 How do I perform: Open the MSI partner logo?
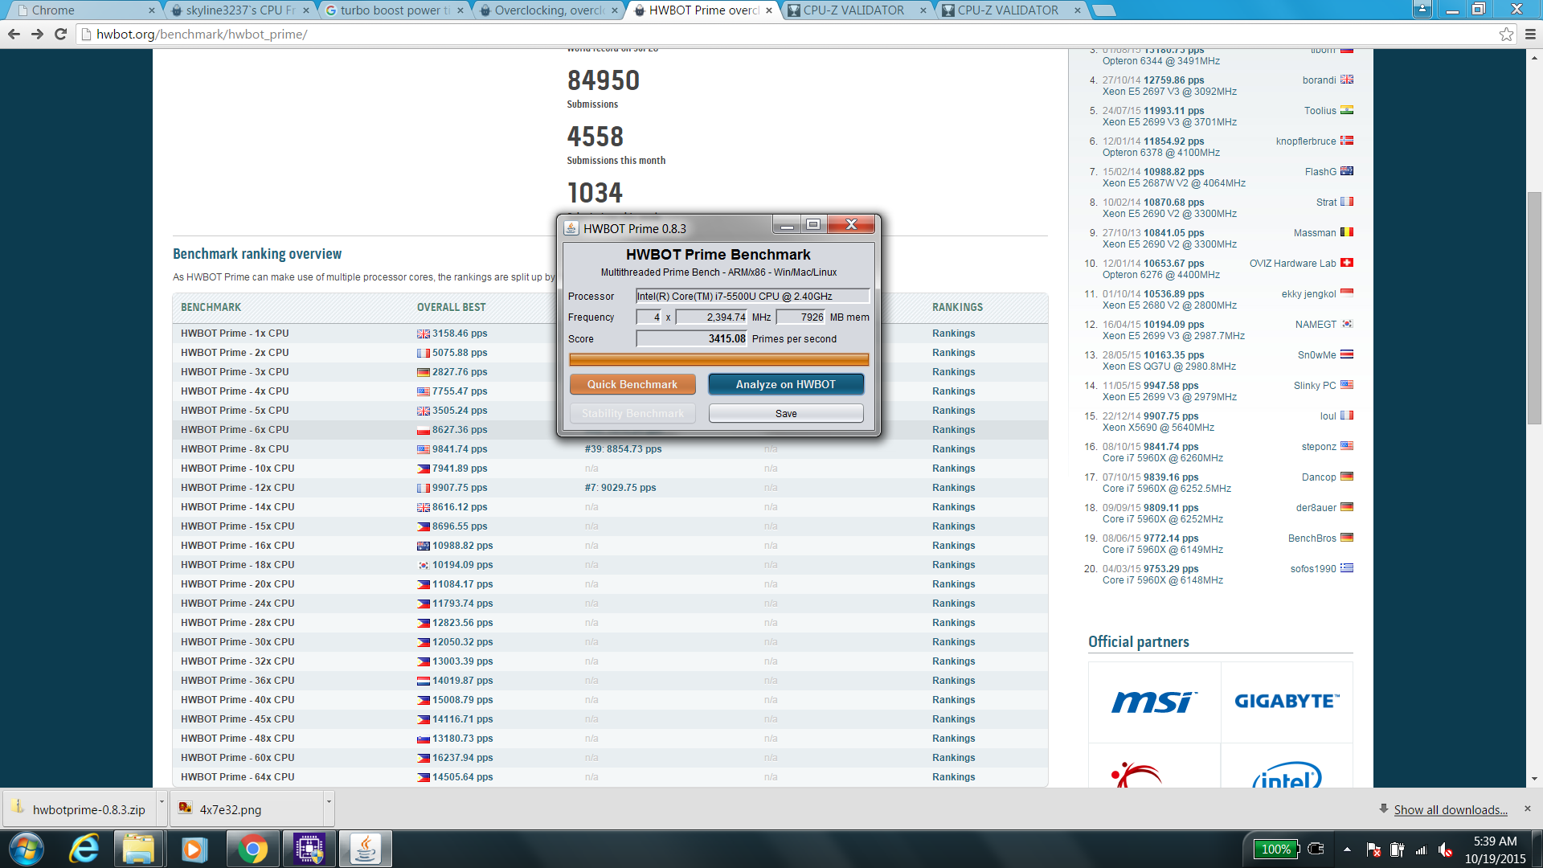coord(1154,702)
